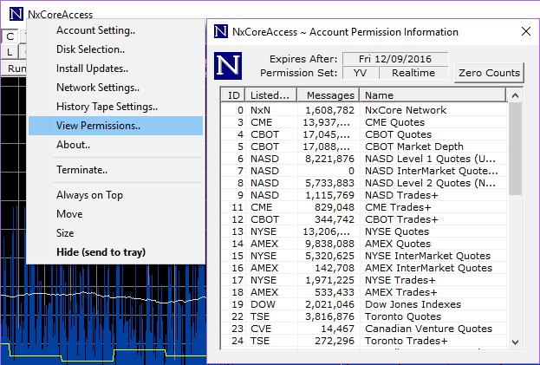Choose Hide (send to tray)
Viewport: 540px width, 365px height.
[115, 252]
